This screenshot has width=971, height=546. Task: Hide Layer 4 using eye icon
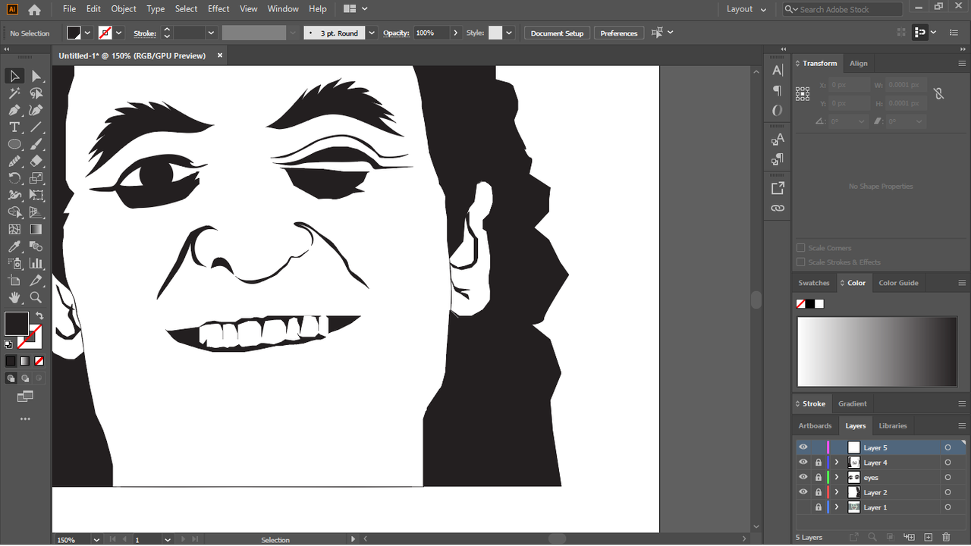point(803,463)
